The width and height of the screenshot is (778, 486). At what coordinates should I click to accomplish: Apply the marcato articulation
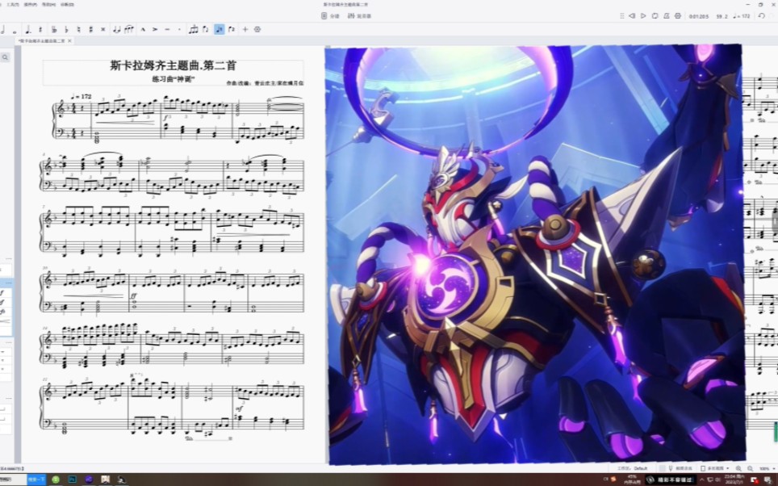coord(143,30)
